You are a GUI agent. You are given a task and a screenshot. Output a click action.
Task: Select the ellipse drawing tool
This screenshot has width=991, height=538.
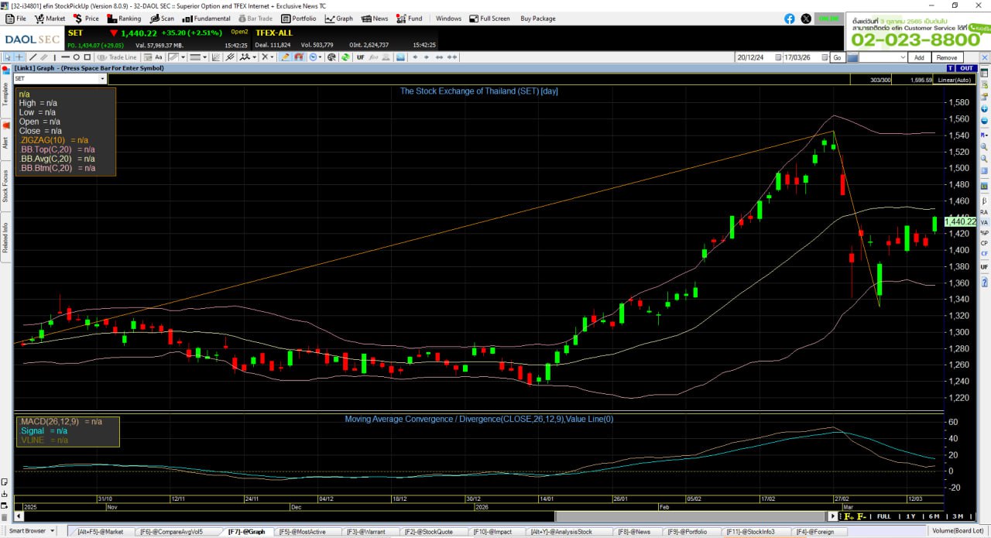click(76, 57)
